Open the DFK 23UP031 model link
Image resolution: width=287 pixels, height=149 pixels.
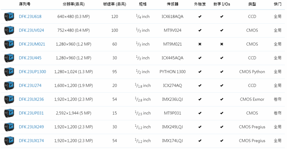[x=31, y=113]
